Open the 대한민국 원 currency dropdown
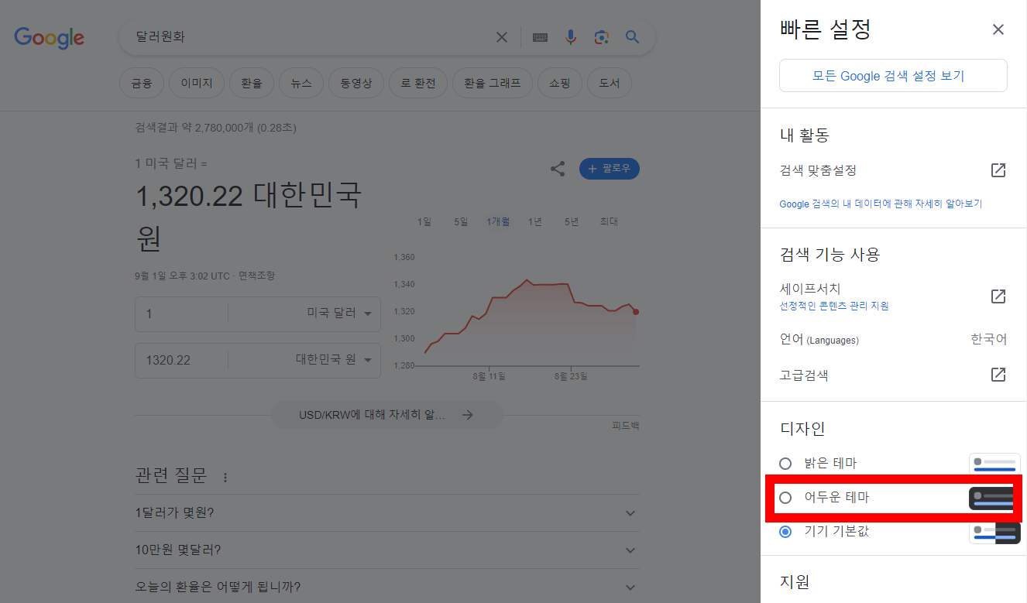 (x=368, y=360)
